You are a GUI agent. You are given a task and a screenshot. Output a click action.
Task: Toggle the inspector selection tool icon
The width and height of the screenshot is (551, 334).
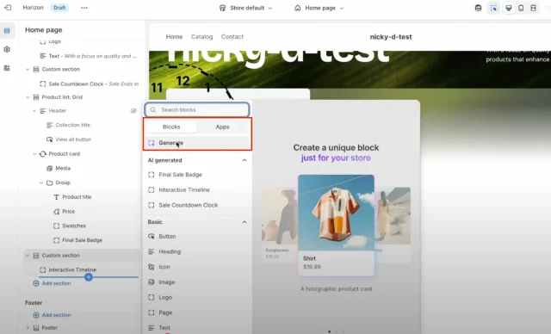493,8
